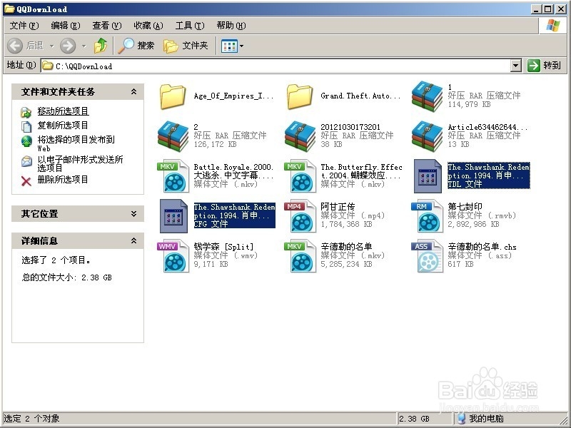The width and height of the screenshot is (571, 428).
Task: Select the Age_Of_Empires folder icon
Action: [x=173, y=96]
